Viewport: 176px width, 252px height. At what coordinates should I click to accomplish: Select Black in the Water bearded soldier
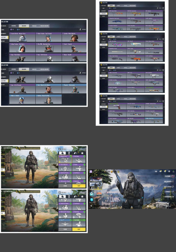click(x=48, y=89)
